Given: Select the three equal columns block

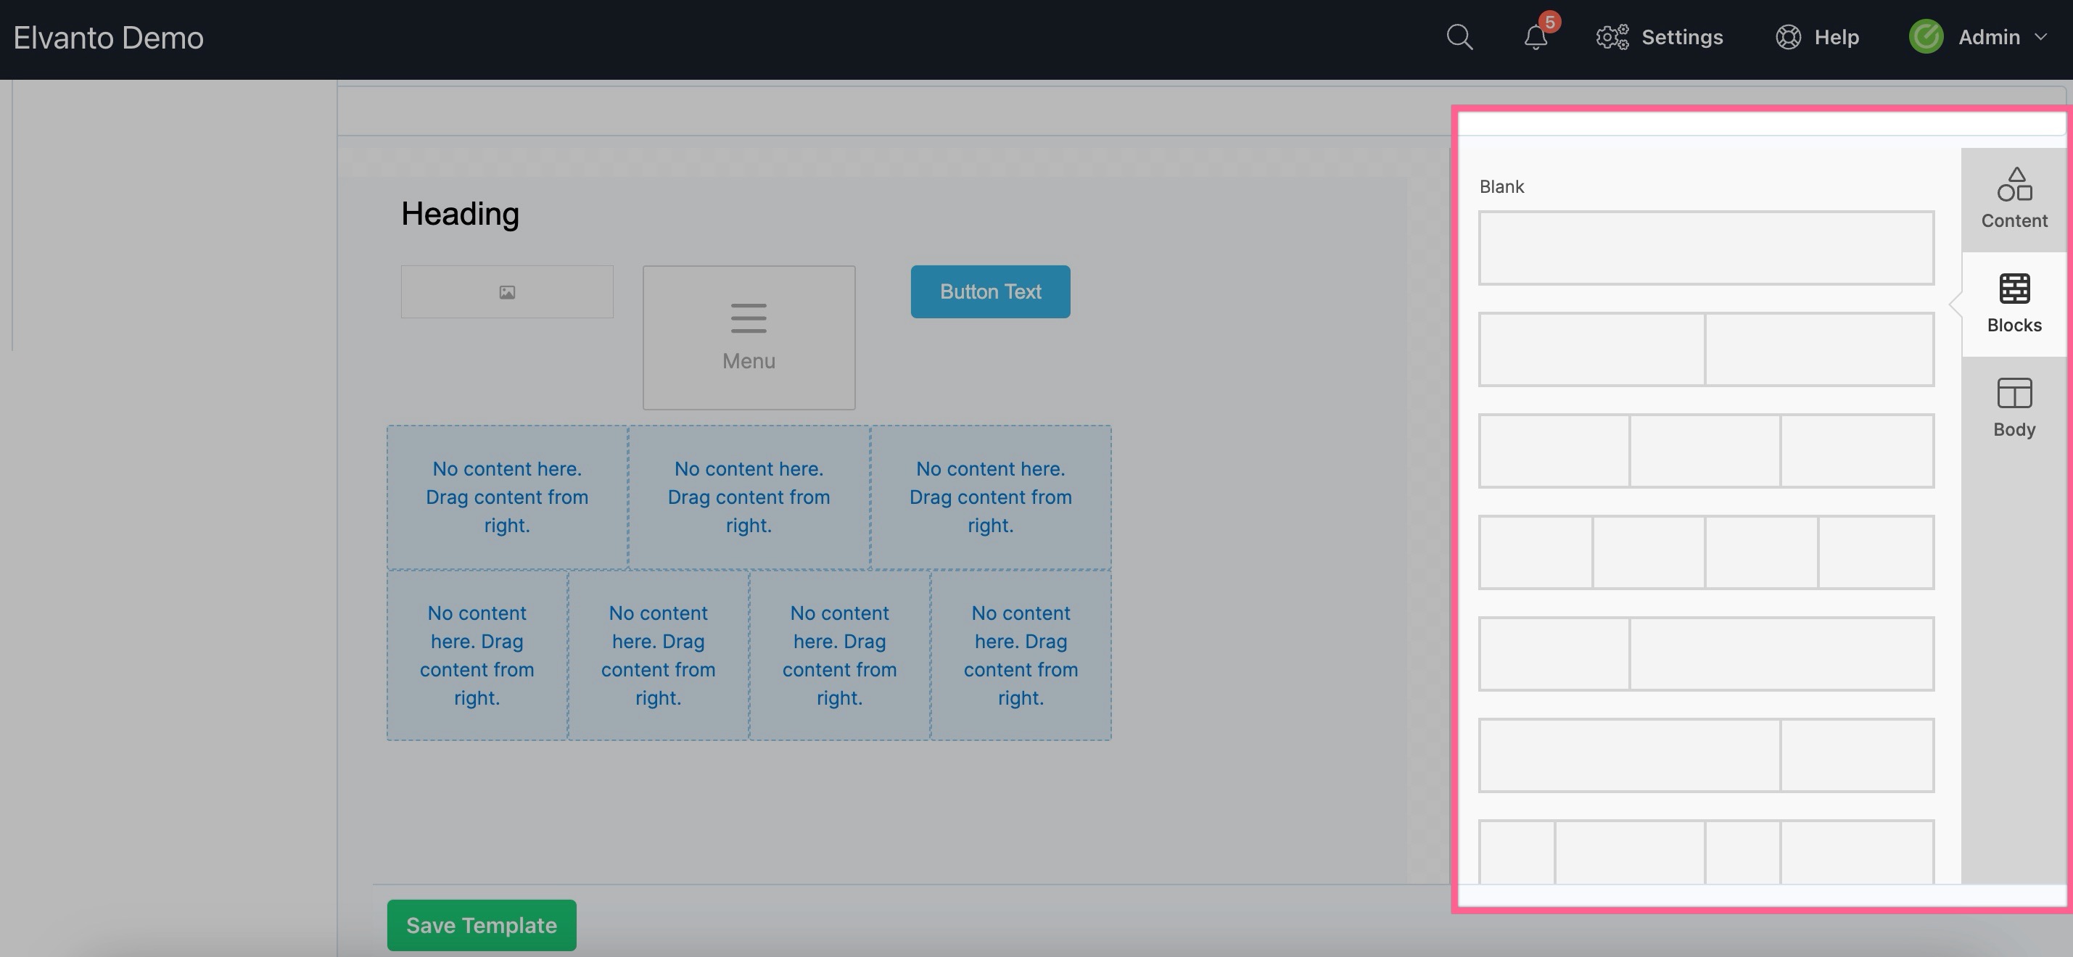Looking at the screenshot, I should click(1706, 450).
